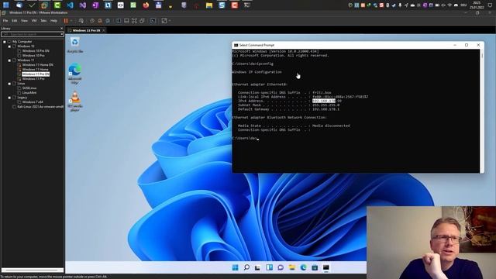Click the Unity mode toolbar icon

coord(142,21)
